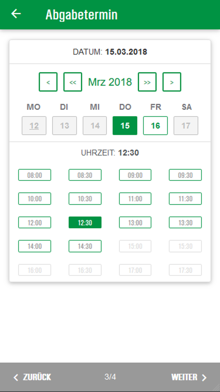The image size is (220, 392).
Task: Click the Mrz 2018 month label
Action: (110, 82)
